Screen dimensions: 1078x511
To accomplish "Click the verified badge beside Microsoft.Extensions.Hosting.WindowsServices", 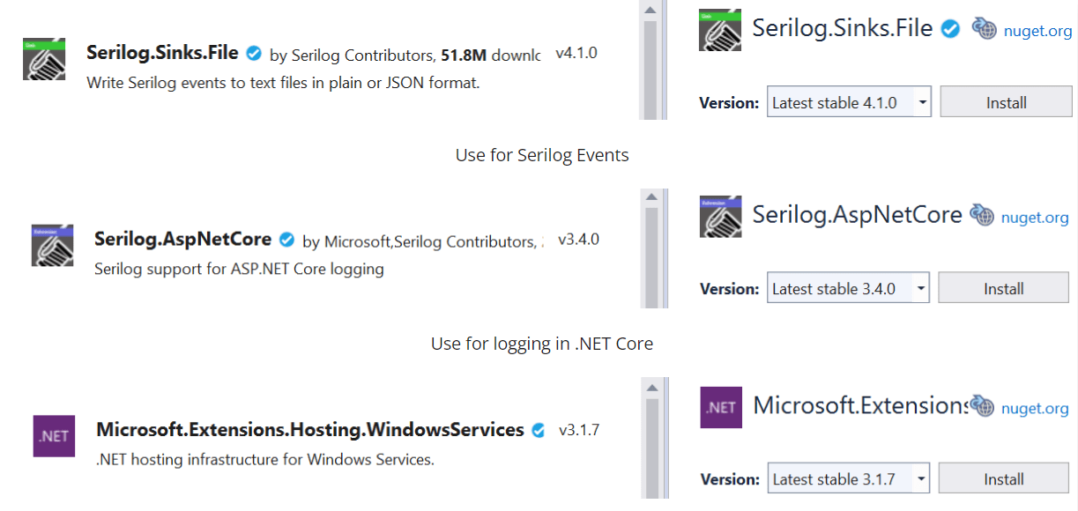I will tap(538, 429).
